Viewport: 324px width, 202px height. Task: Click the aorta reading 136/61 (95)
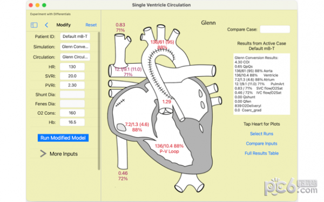(162, 42)
